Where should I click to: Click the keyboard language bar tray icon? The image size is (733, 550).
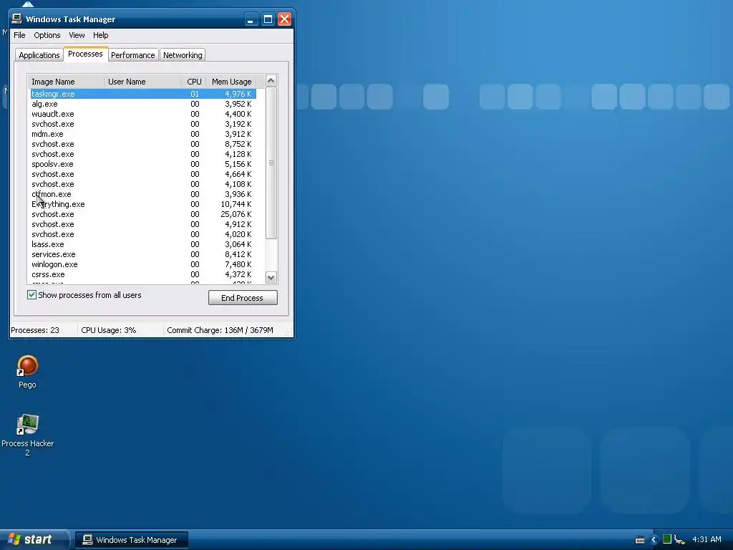coord(640,540)
